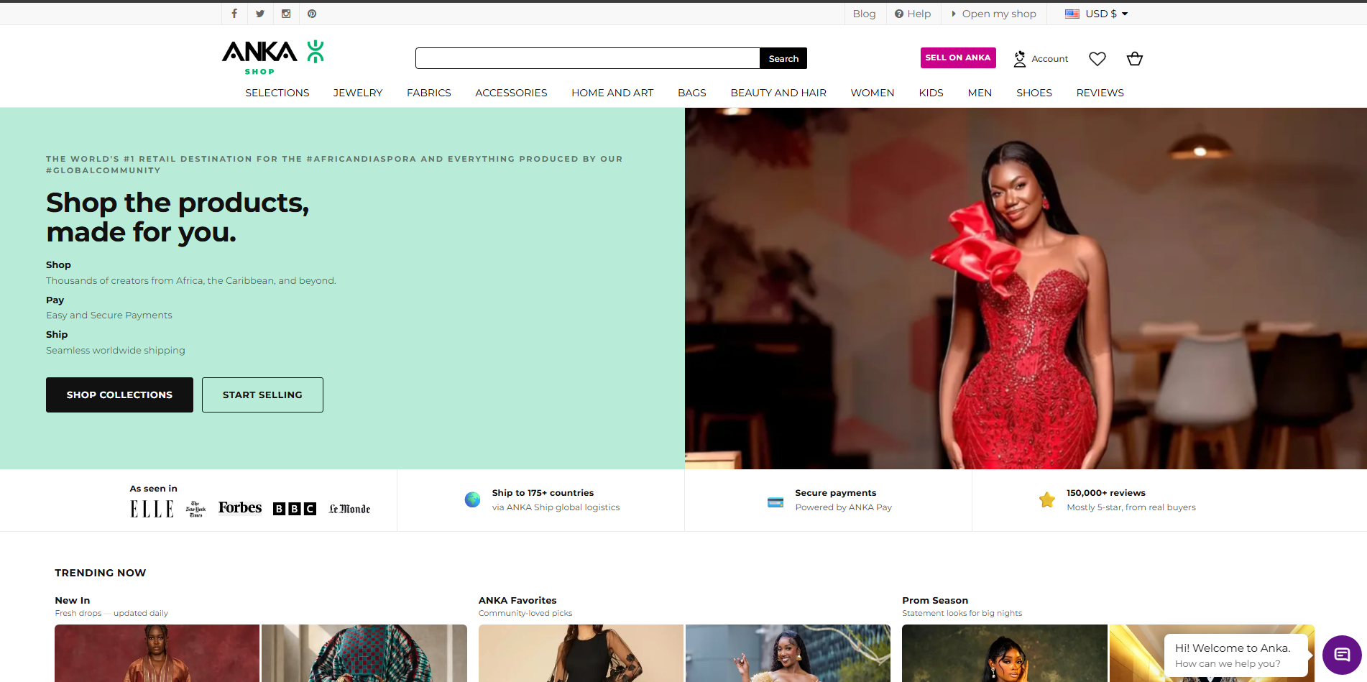Open the WOMEN menu
The height and width of the screenshot is (682, 1367).
(x=873, y=93)
